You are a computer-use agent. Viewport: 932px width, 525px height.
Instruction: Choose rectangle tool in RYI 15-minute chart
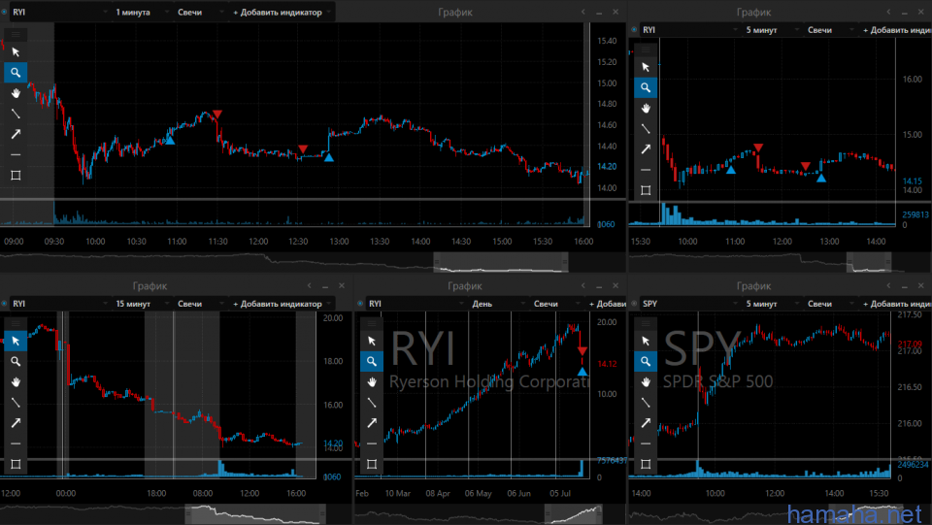point(16,464)
